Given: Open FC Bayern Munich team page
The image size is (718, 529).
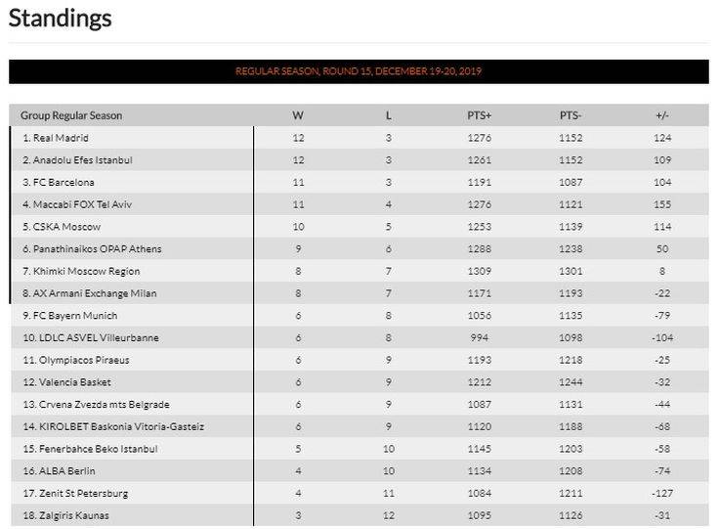Looking at the screenshot, I should click(74, 316).
